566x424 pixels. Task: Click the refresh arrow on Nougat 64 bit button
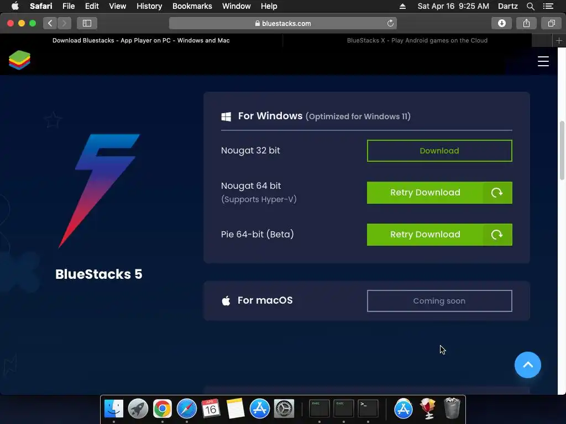tap(497, 193)
